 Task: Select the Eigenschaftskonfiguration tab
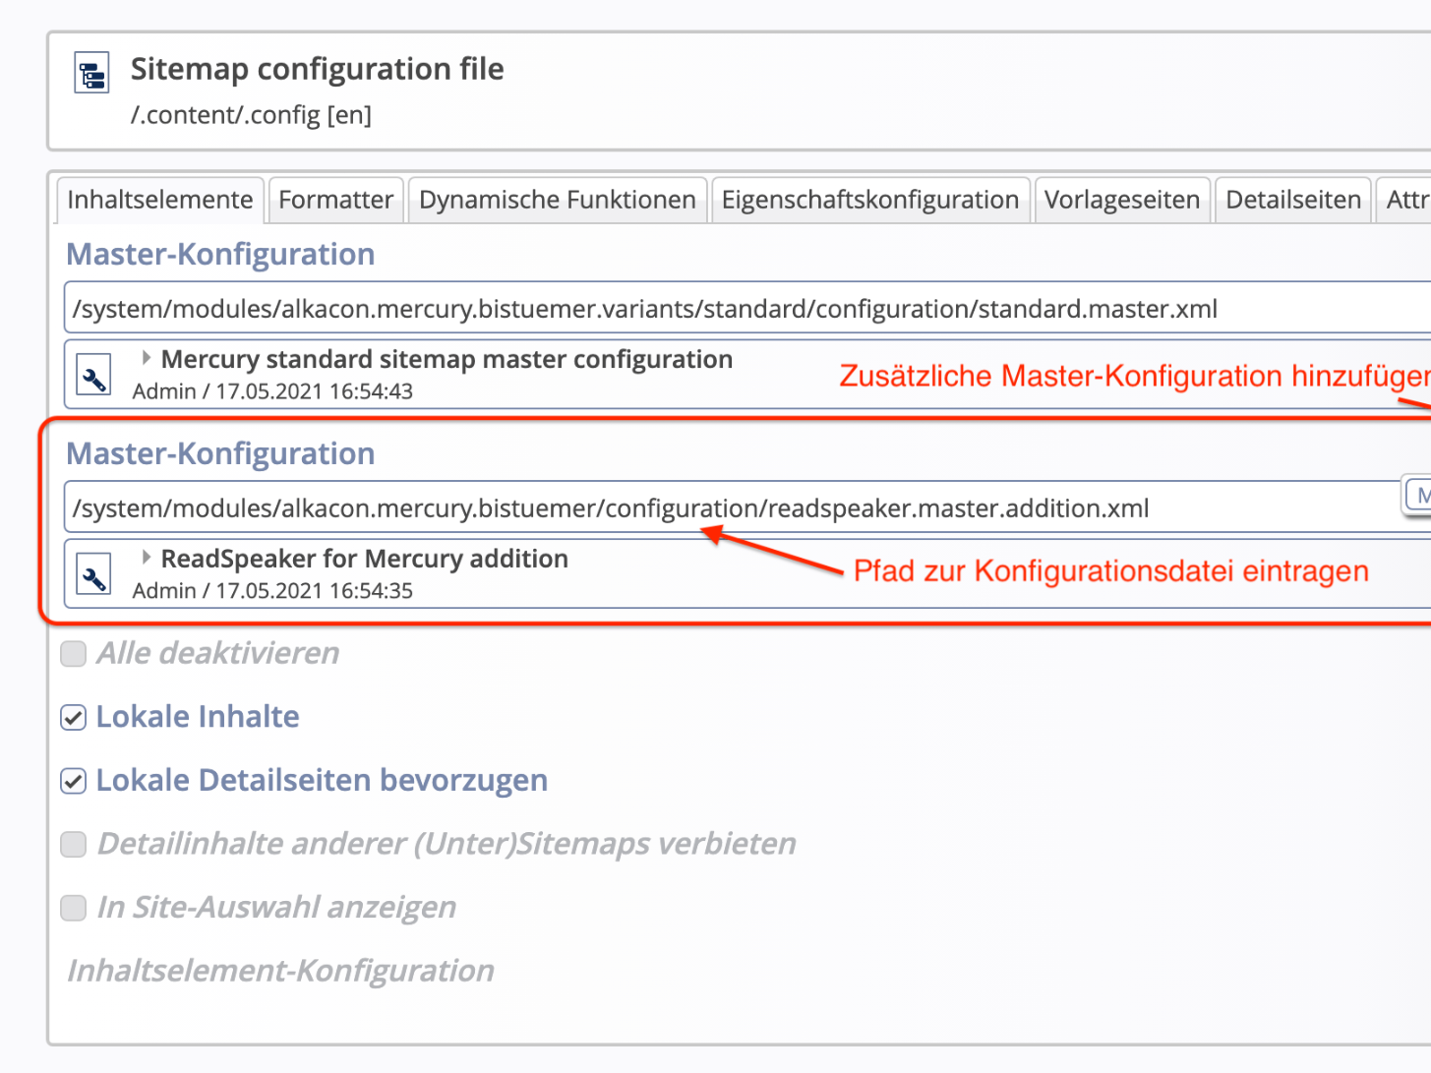pos(869,199)
